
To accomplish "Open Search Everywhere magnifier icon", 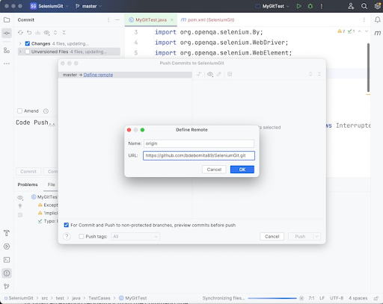I will coord(364,6).
